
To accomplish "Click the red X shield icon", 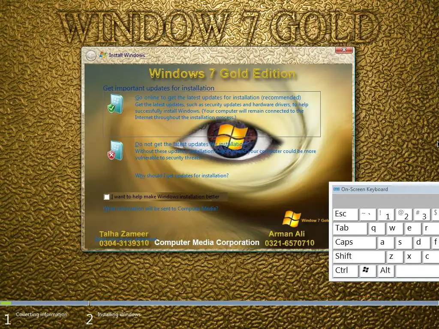I will [x=115, y=150].
